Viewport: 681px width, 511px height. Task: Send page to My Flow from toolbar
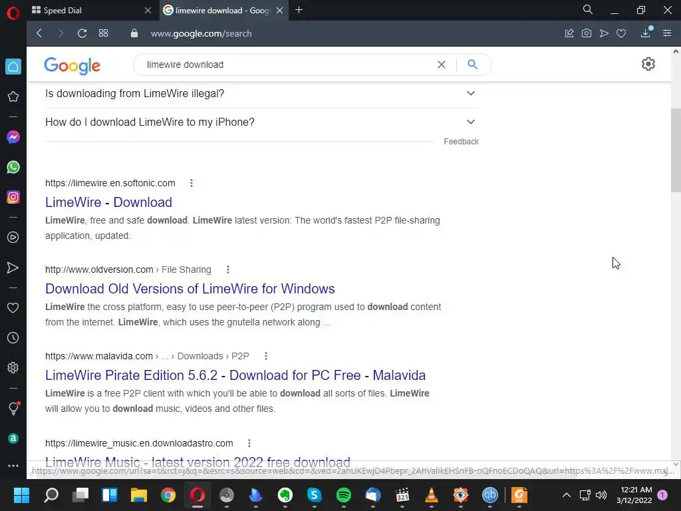pyautogui.click(x=604, y=33)
